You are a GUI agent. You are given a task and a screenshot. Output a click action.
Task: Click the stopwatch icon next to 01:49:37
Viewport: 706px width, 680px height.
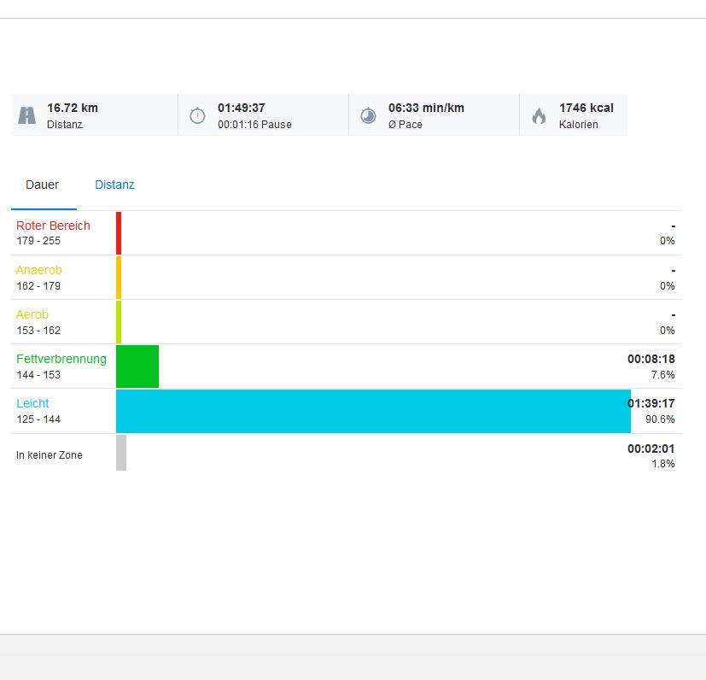click(197, 115)
